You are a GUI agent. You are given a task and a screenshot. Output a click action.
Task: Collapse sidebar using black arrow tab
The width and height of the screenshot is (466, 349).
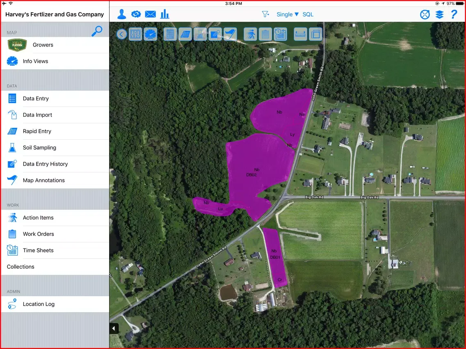(114, 328)
